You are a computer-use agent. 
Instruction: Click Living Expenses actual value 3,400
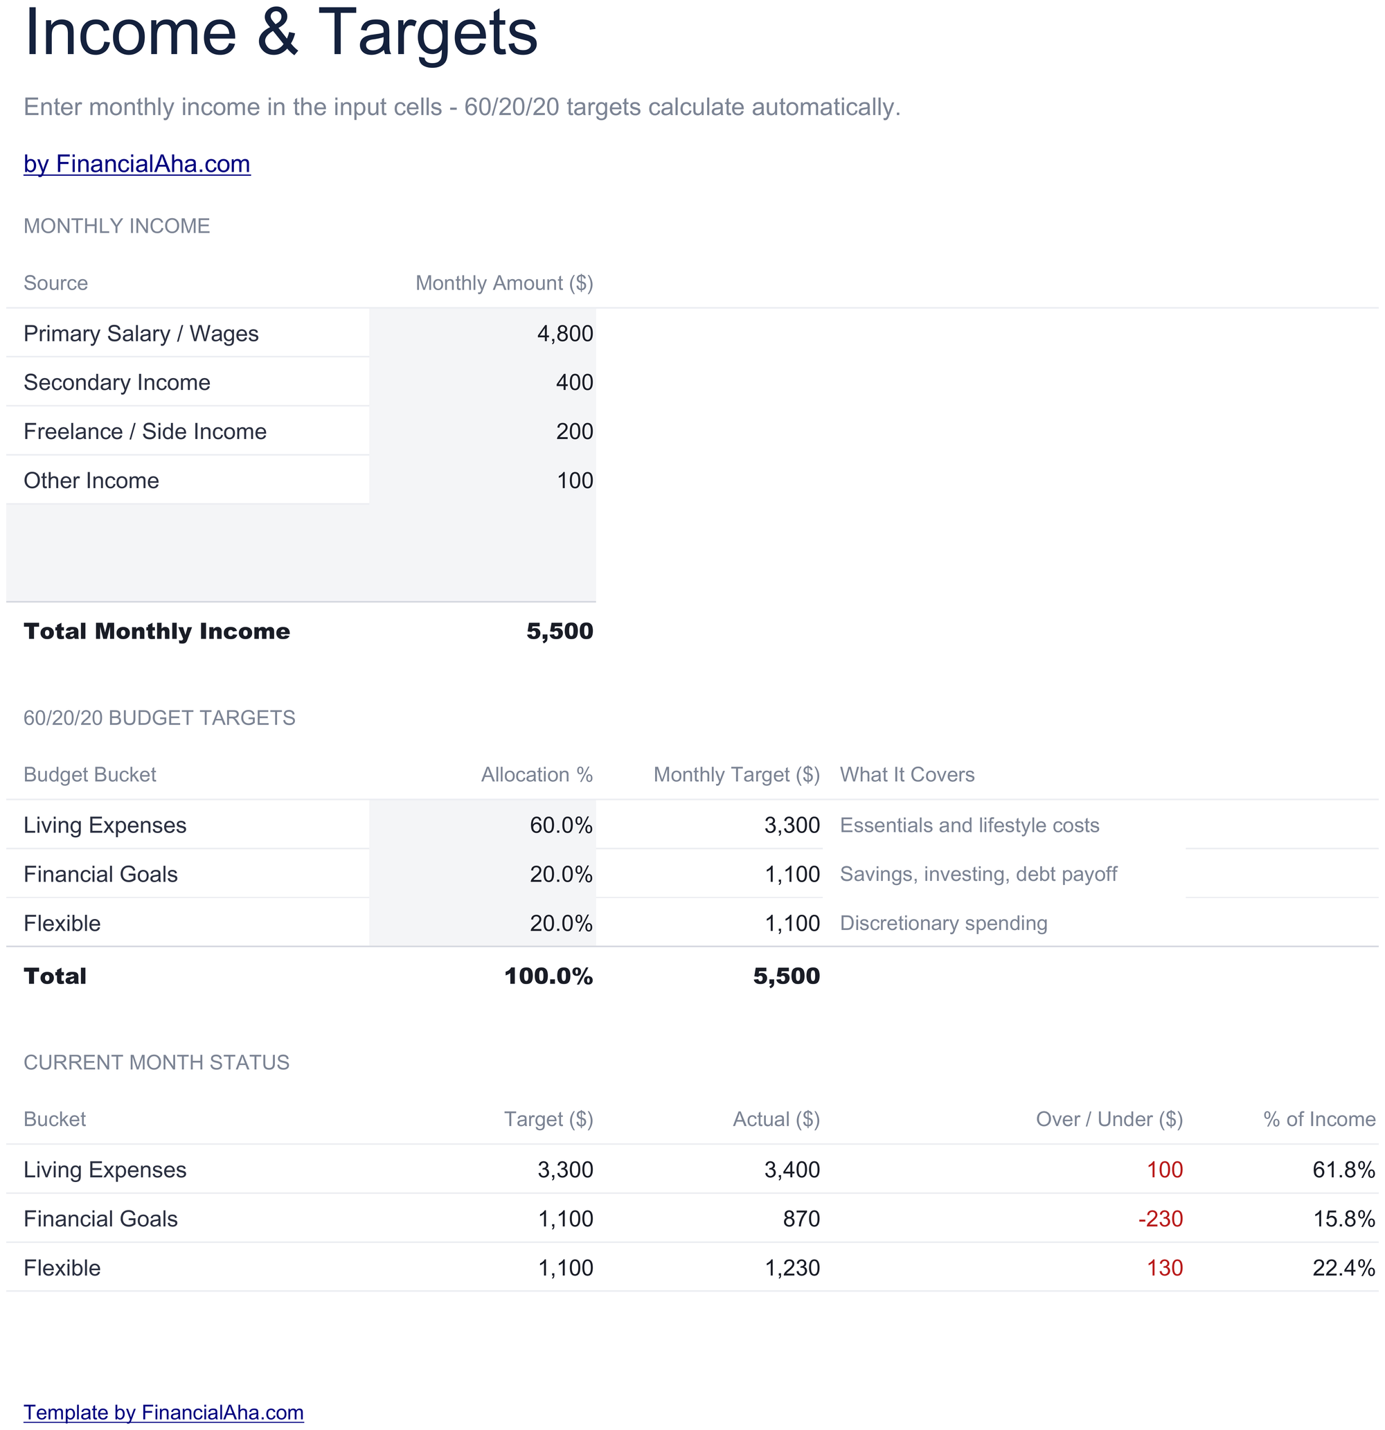(792, 1170)
